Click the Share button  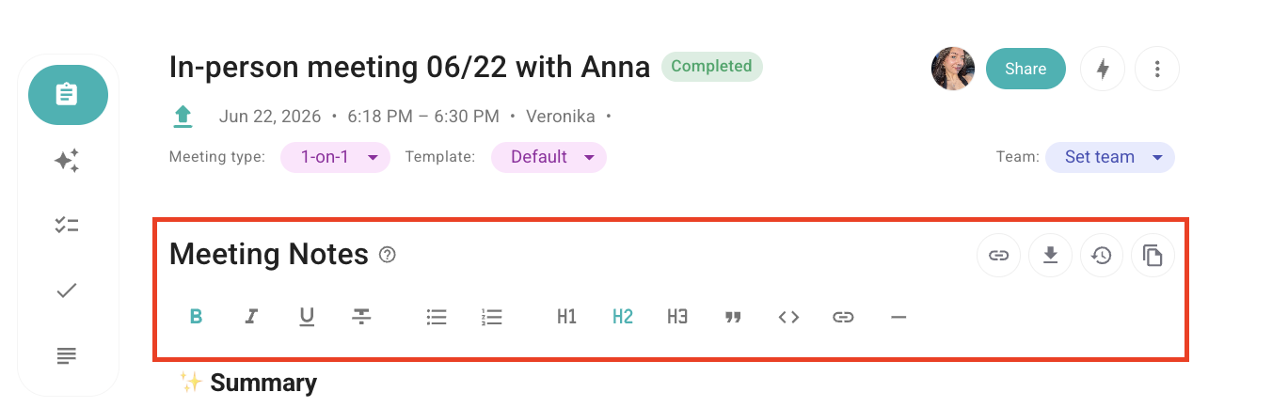[1026, 69]
